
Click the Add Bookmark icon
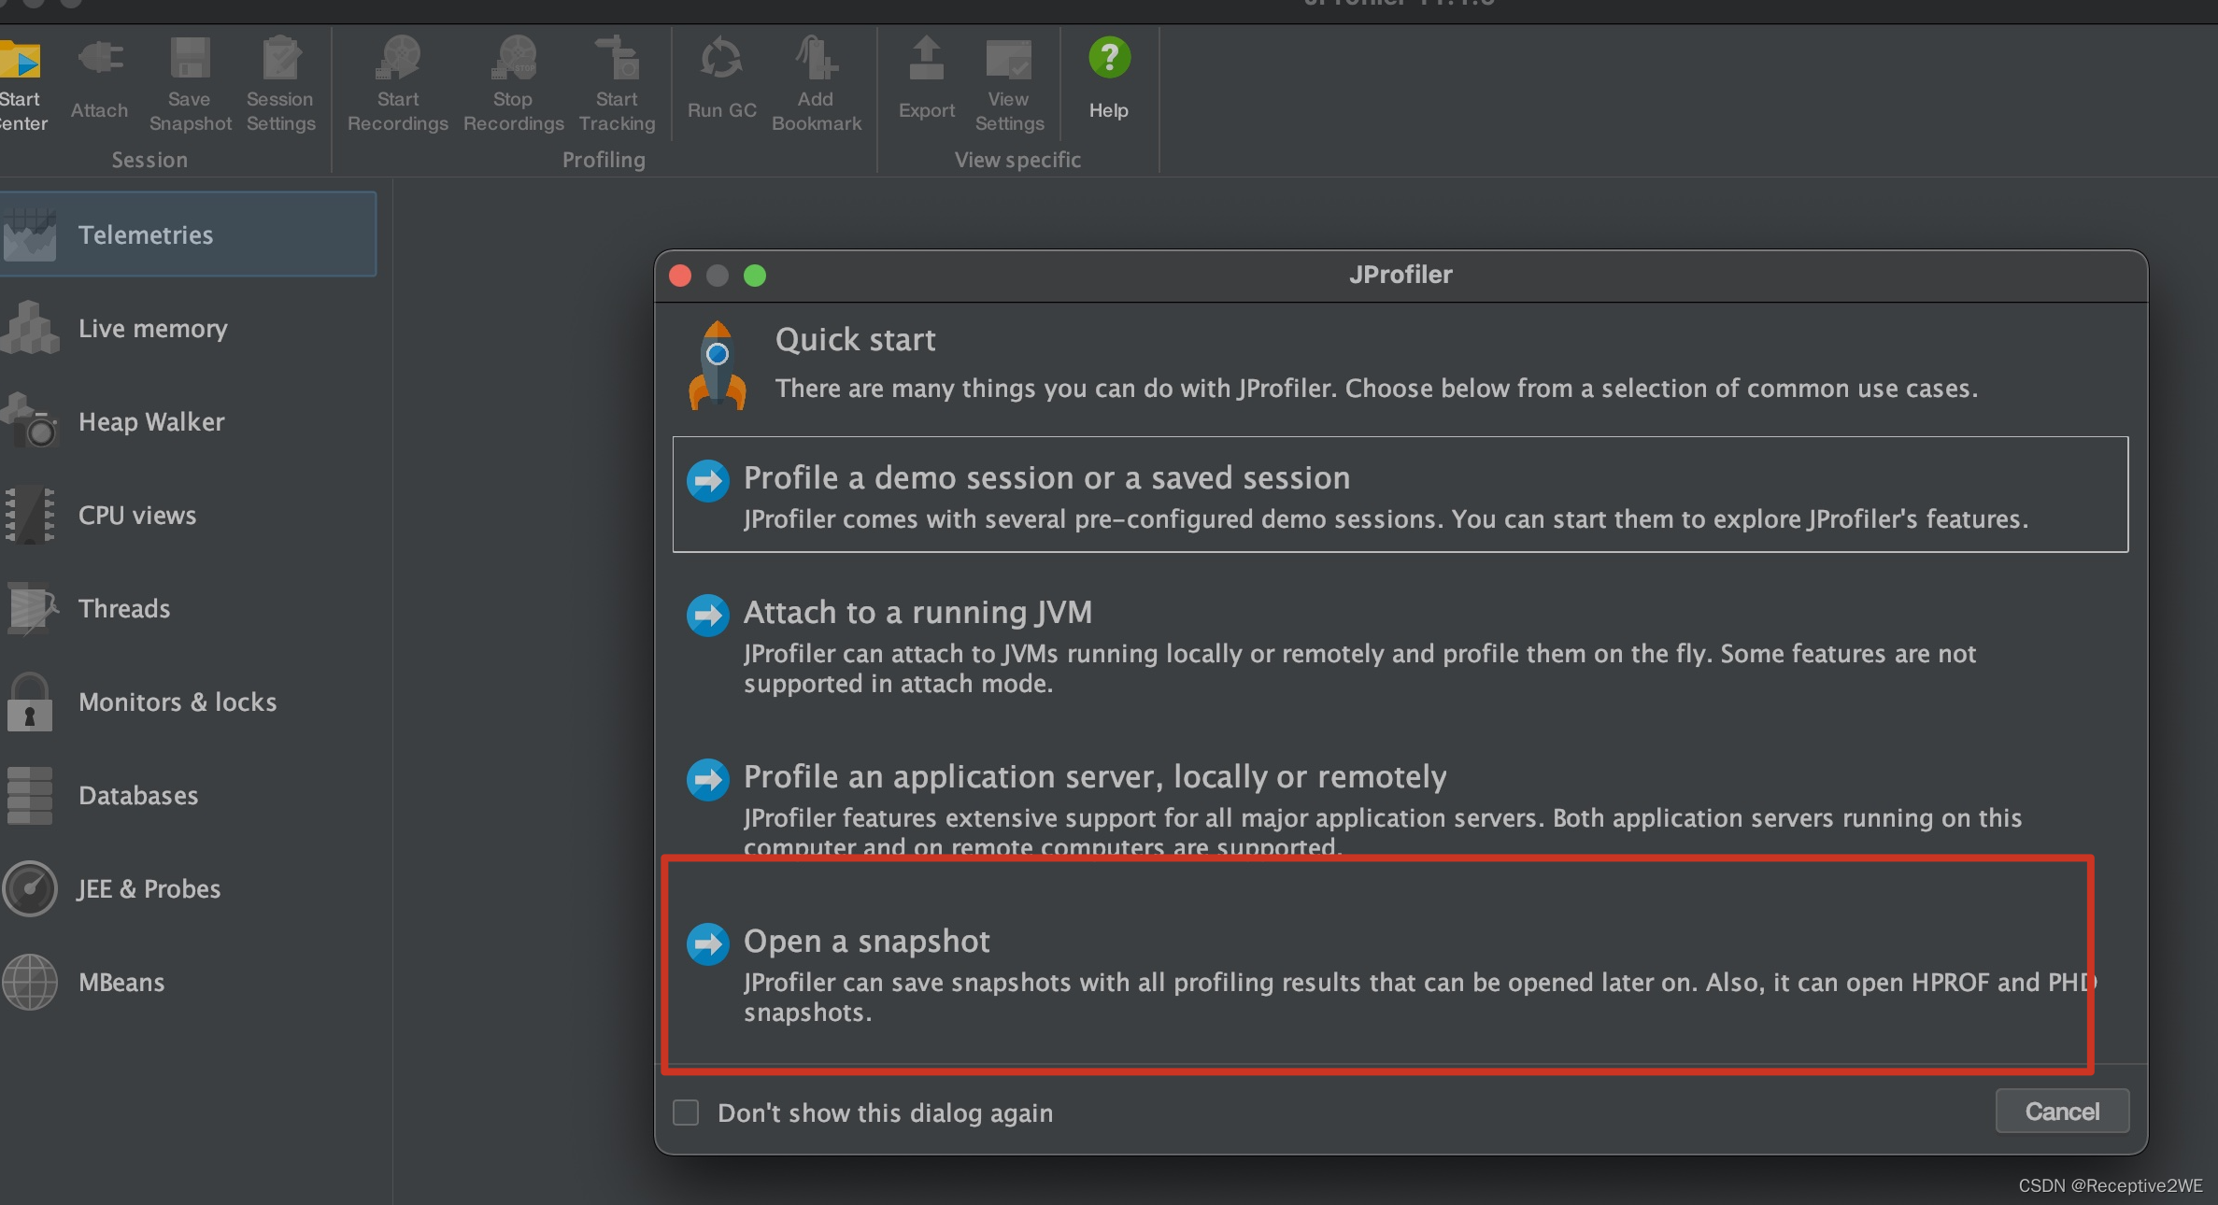(817, 58)
